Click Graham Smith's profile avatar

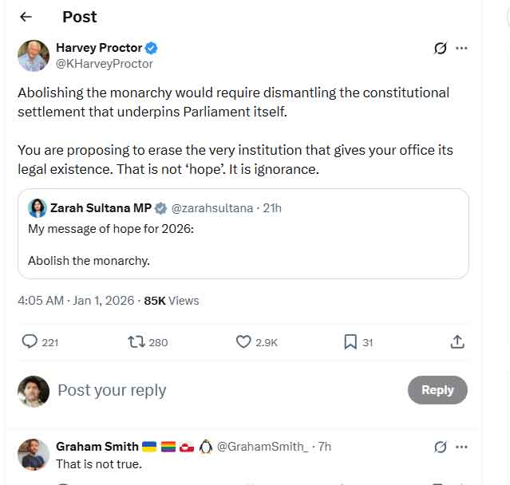tap(34, 455)
